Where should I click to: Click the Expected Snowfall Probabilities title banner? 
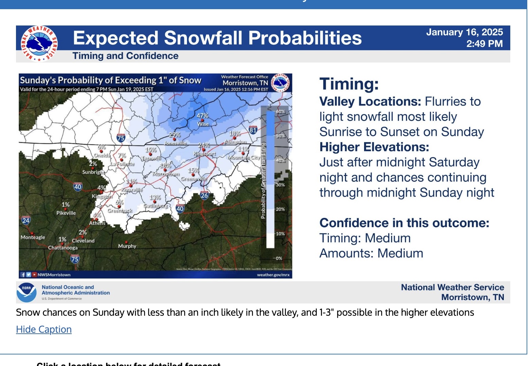click(x=263, y=38)
